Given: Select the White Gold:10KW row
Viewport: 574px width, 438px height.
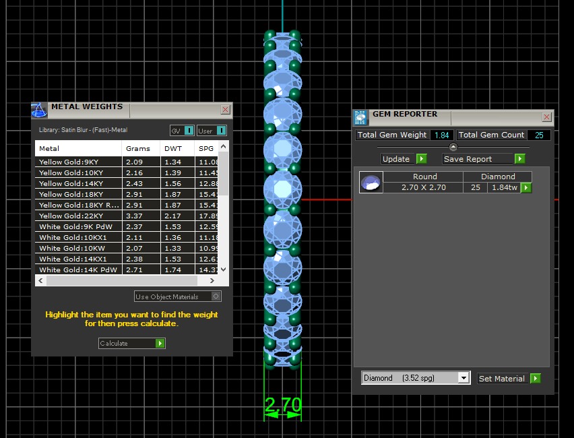Looking at the screenshot, I should click(127, 248).
